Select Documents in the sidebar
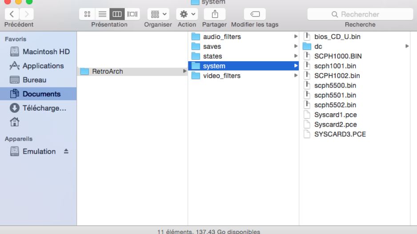The width and height of the screenshot is (417, 234). tap(38, 94)
